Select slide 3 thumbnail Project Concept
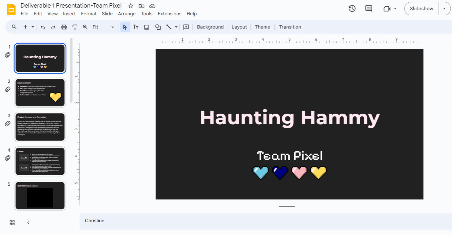This screenshot has height=235, width=452. [40, 127]
